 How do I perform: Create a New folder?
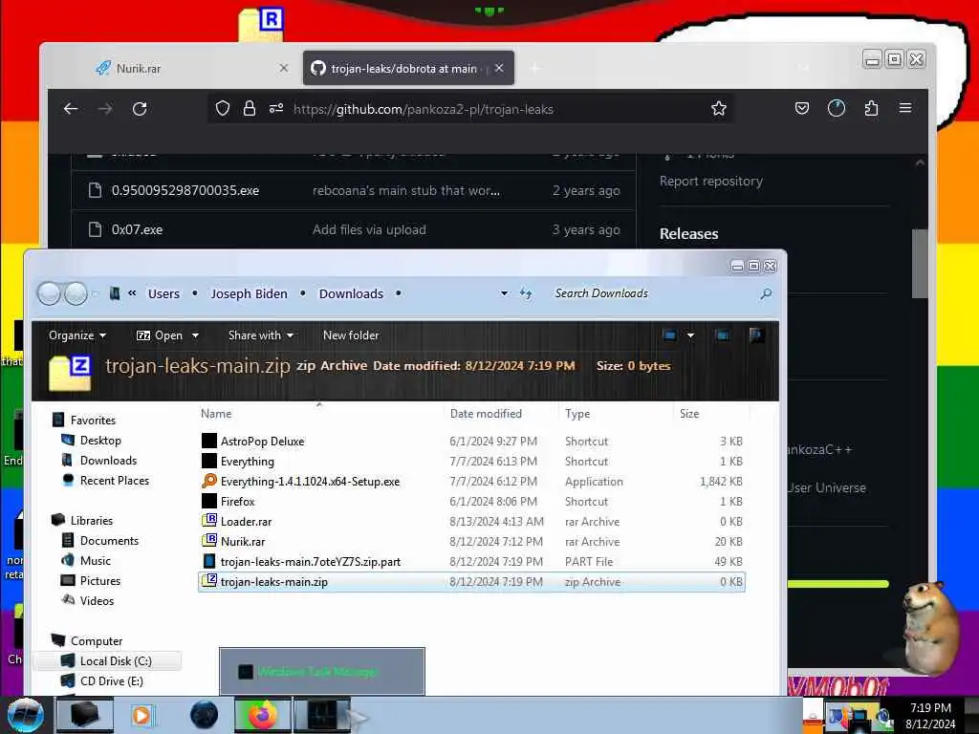(351, 335)
